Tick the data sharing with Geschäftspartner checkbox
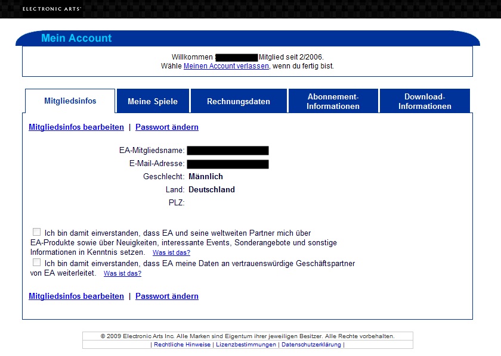 tap(37, 262)
